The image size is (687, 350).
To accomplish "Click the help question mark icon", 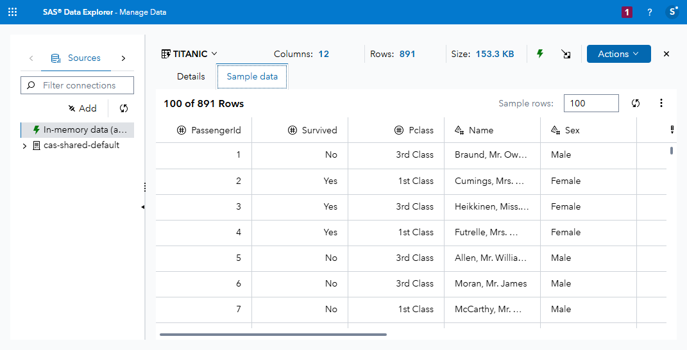I will click(649, 12).
